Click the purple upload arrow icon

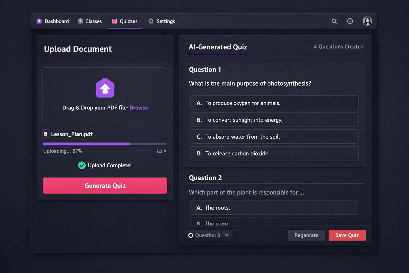pos(105,88)
